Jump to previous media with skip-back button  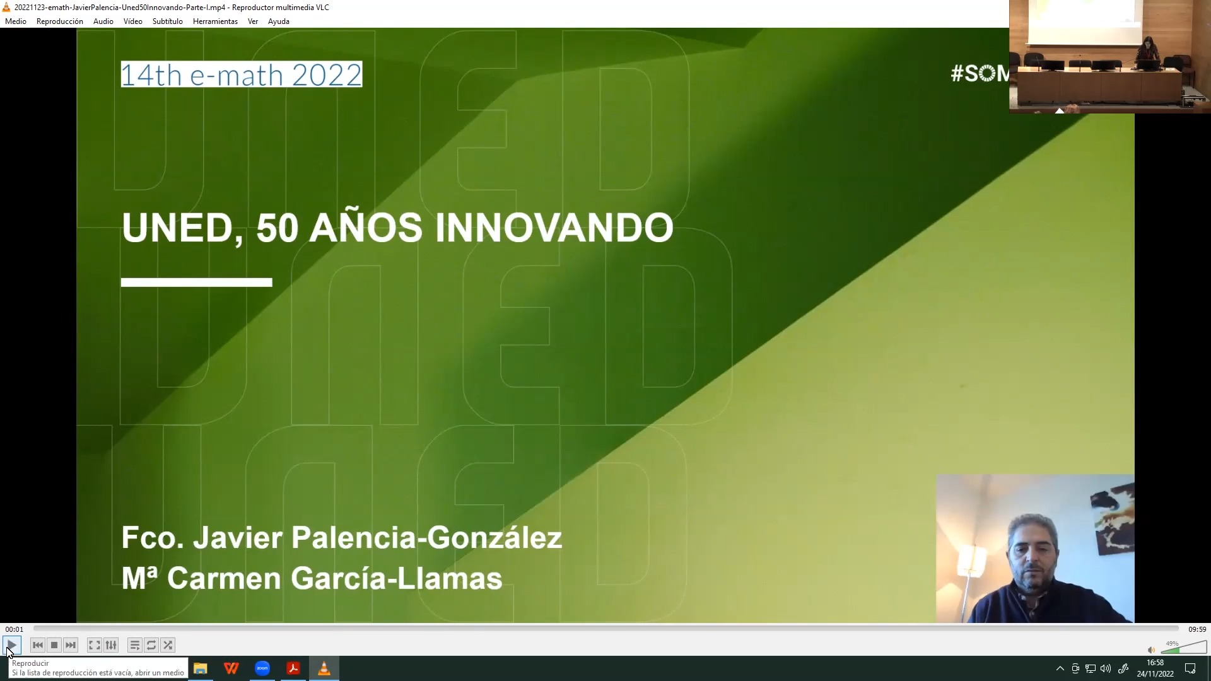[38, 645]
